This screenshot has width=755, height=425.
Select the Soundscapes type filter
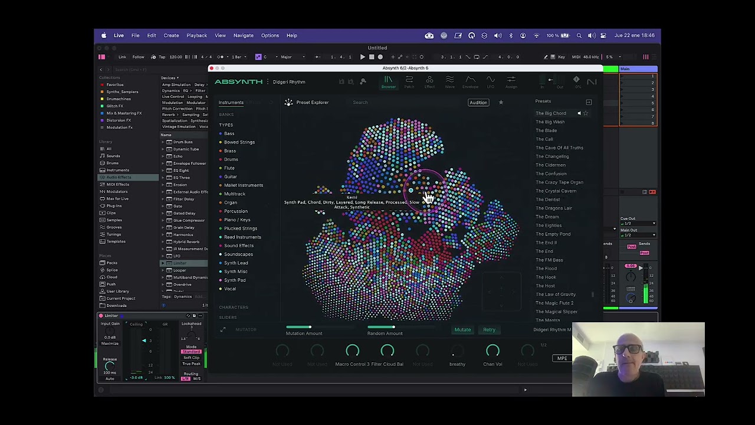tap(238, 254)
